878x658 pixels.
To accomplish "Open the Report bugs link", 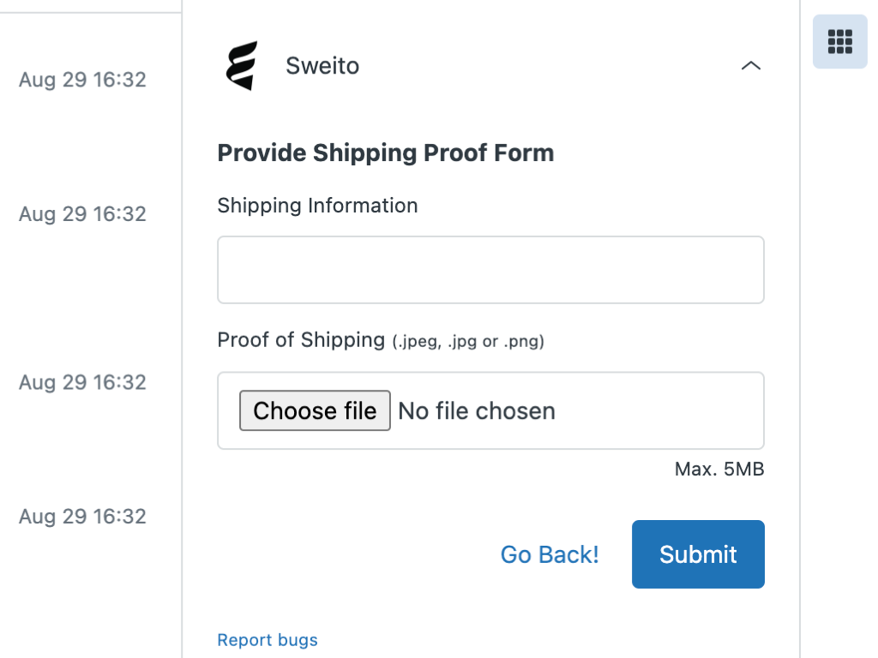I will [x=268, y=640].
